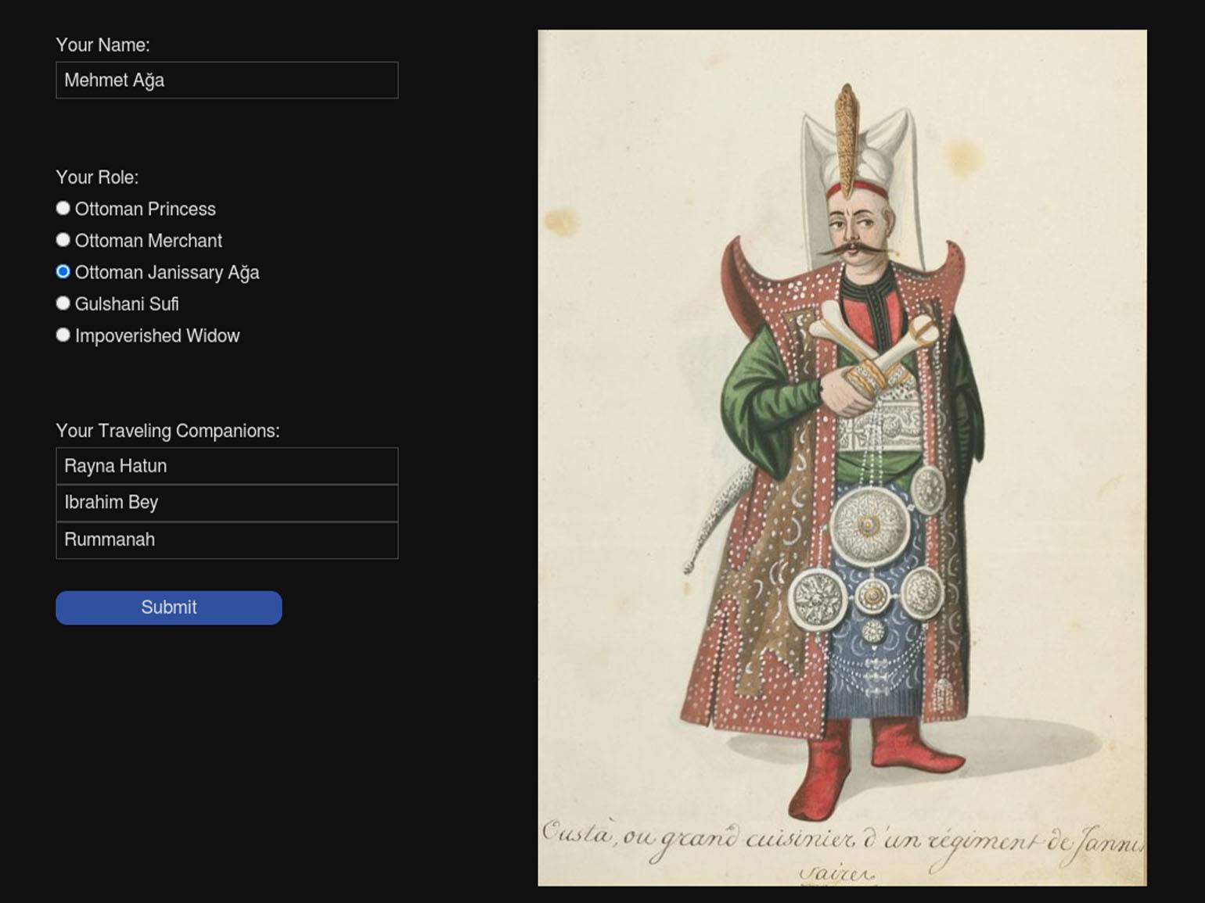The image size is (1205, 903).
Task: Click the Rummanah companion field
Action: point(227,539)
